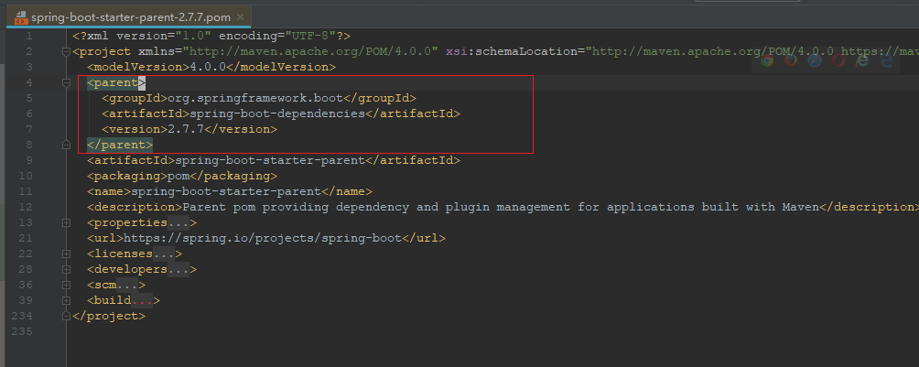Open file in Safari browser

(x=815, y=59)
